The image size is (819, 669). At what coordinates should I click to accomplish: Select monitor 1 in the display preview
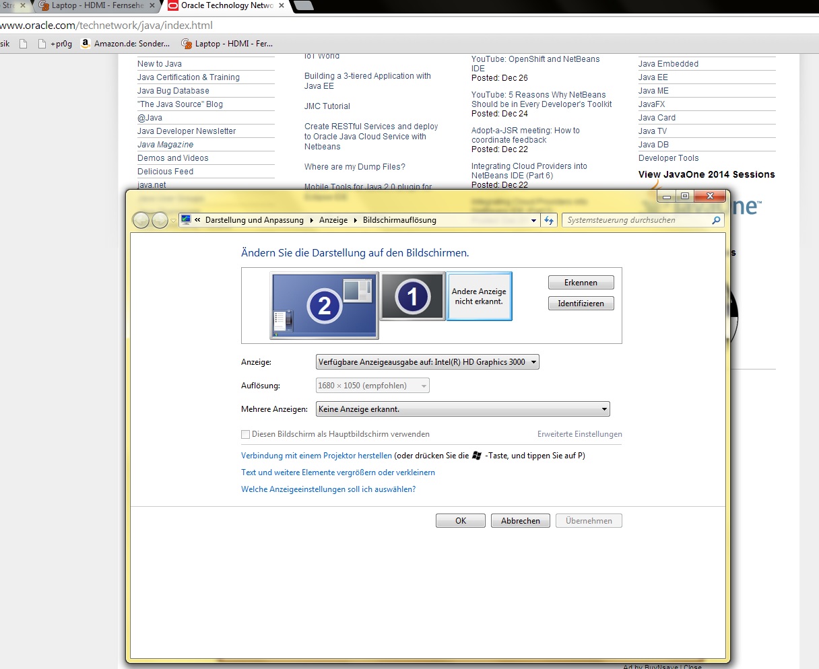click(413, 296)
